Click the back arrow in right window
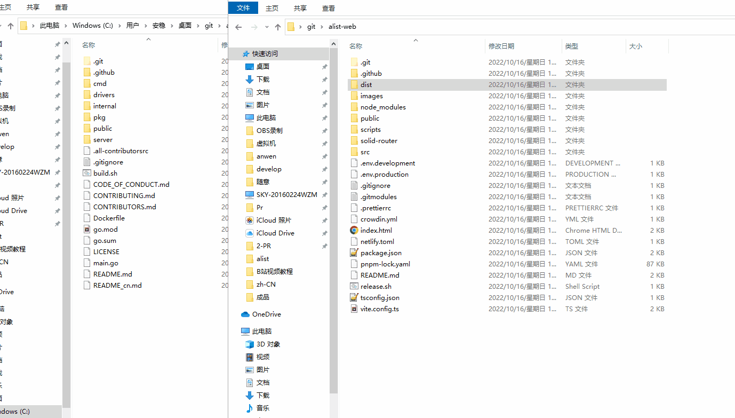This screenshot has height=418, width=735. [x=238, y=27]
